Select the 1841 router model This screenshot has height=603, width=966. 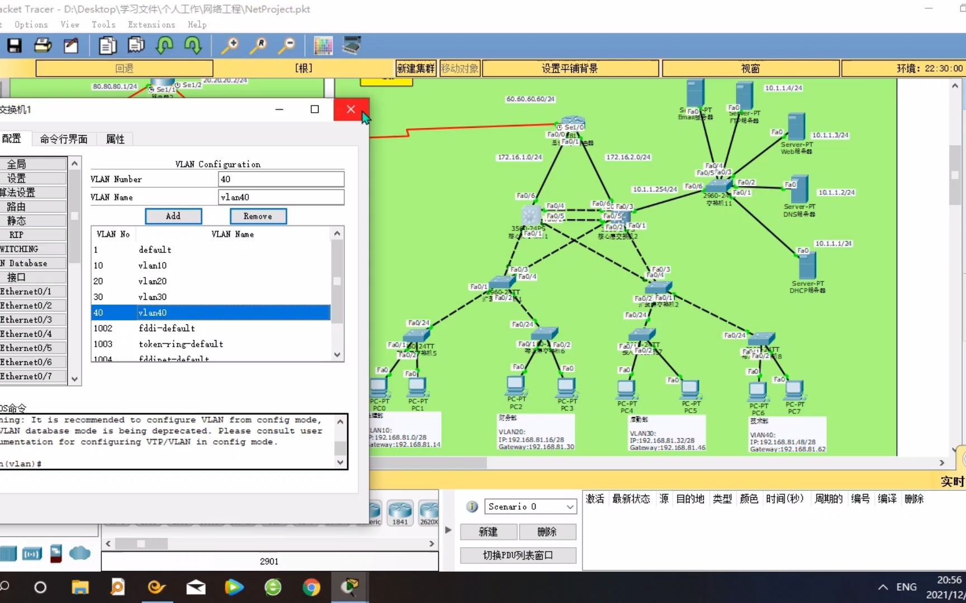(x=400, y=513)
